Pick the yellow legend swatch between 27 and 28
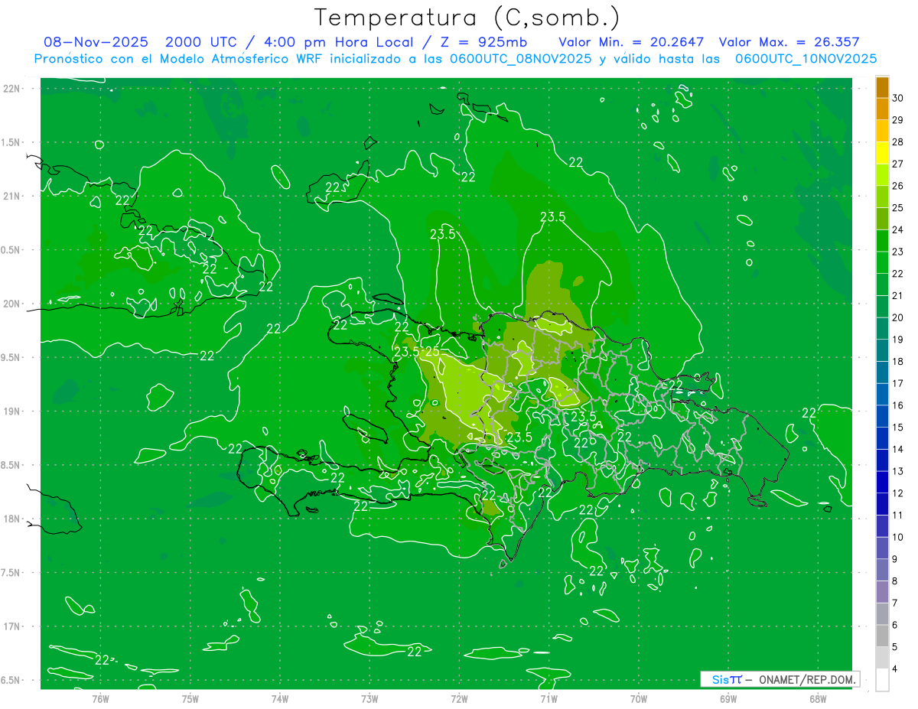 coord(883,153)
